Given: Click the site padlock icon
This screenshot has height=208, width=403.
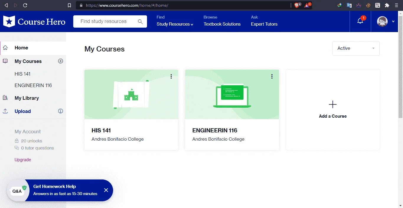Looking at the screenshot, I should tap(81, 5).
